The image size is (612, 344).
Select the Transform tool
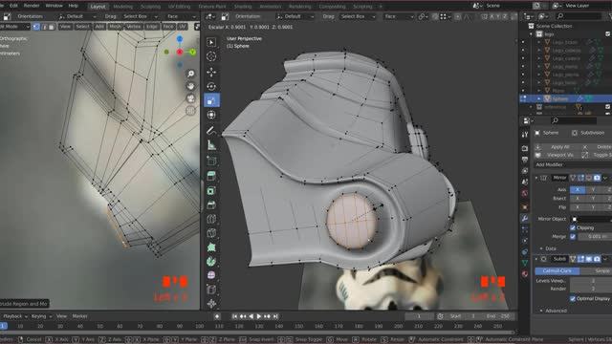[x=211, y=115]
